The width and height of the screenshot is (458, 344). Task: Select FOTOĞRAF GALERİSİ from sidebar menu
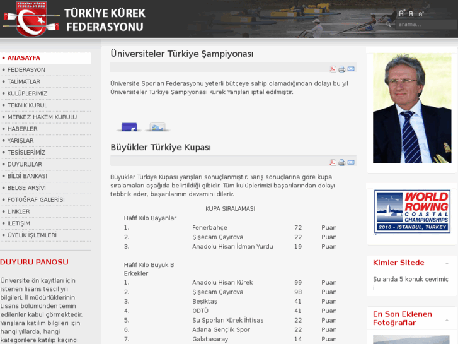(x=35, y=199)
